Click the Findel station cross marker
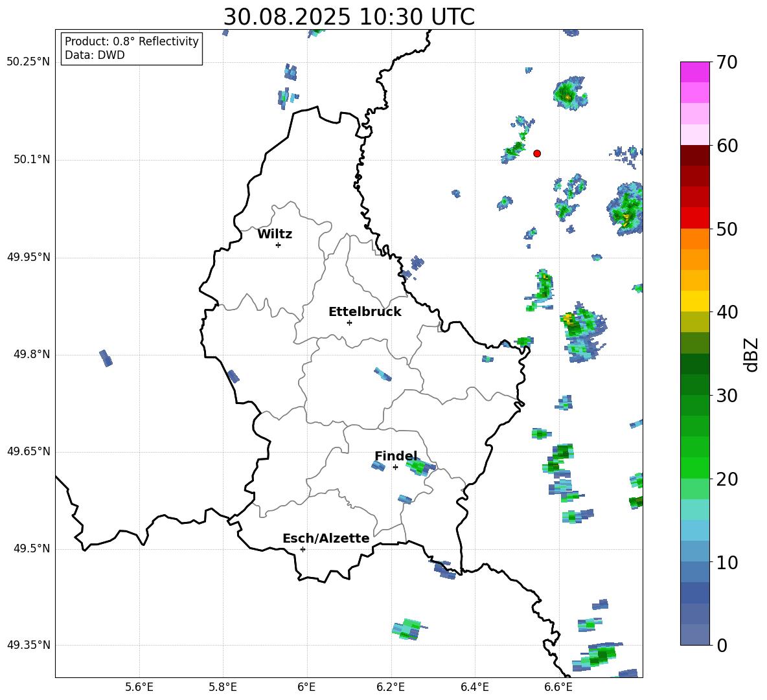Viewport: 767px width, 700px height. (395, 468)
